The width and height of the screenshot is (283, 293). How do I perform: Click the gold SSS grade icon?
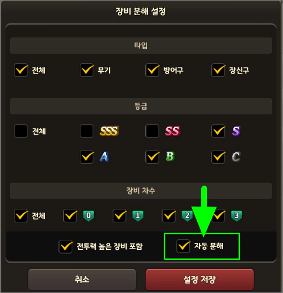(109, 131)
